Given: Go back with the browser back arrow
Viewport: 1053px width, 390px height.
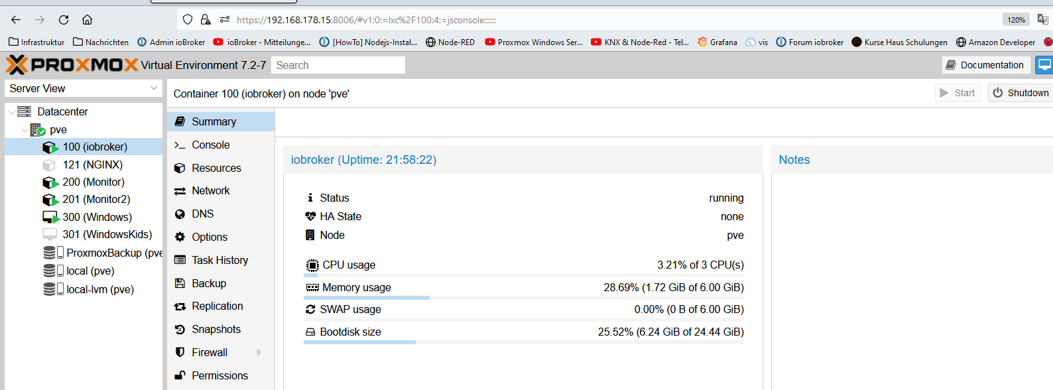Looking at the screenshot, I should (x=16, y=20).
